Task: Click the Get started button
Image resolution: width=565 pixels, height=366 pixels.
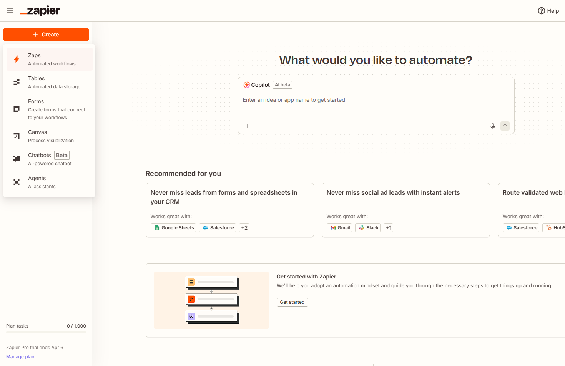Action: coord(292,302)
